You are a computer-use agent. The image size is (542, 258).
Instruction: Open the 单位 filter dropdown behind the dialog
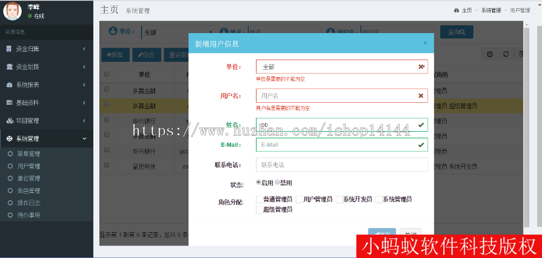(178, 32)
